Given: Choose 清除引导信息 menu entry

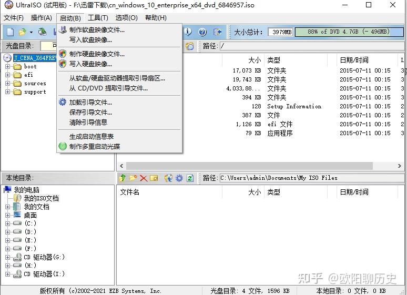Looking at the screenshot, I should click(x=119, y=122).
